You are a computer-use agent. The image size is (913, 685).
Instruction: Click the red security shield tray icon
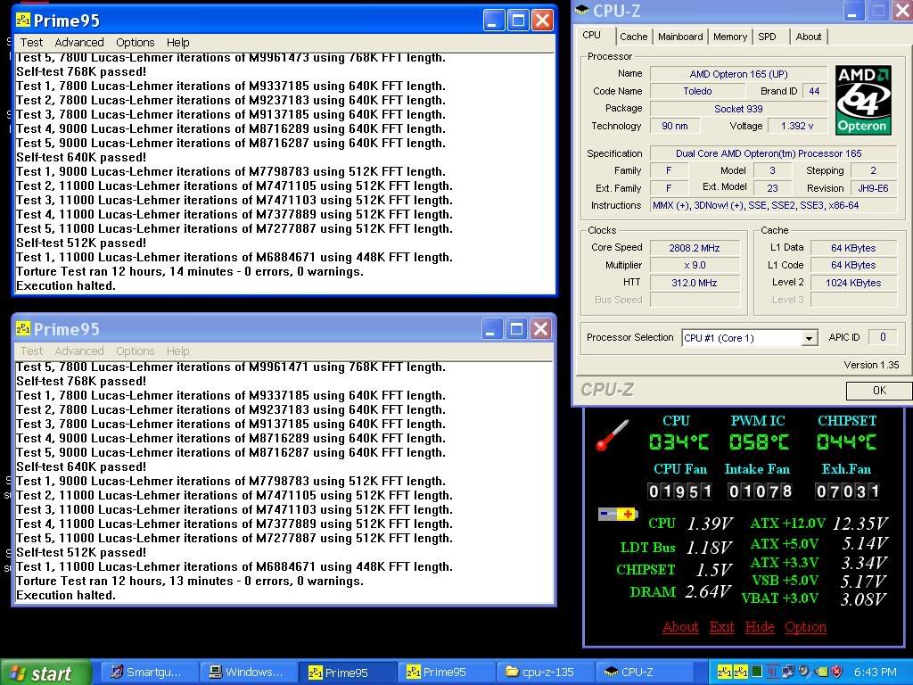click(836, 672)
